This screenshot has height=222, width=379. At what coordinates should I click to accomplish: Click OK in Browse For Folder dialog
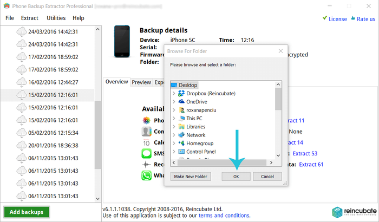pos(236,177)
